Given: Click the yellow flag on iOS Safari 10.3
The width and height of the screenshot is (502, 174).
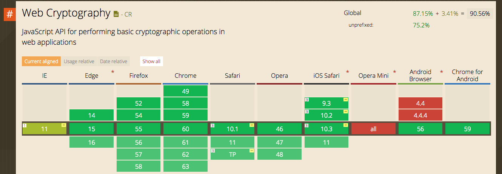Looking at the screenshot, I should (x=345, y=125).
